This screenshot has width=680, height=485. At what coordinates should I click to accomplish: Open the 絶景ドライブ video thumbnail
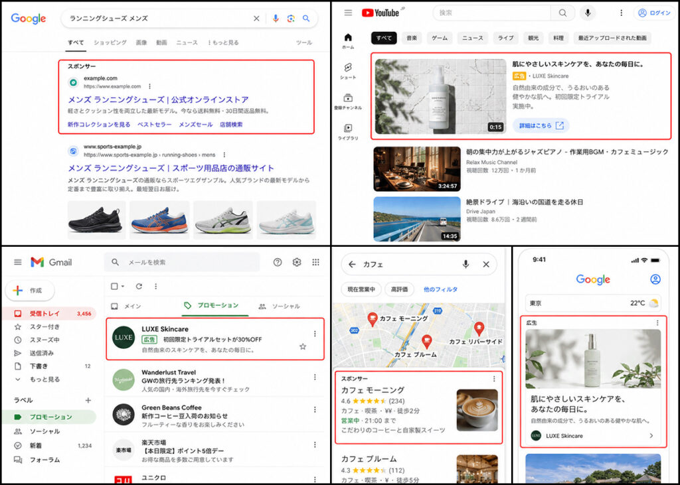[417, 219]
